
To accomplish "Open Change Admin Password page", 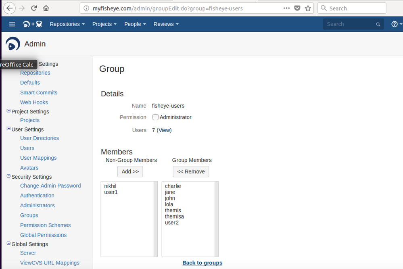I will tap(50, 186).
